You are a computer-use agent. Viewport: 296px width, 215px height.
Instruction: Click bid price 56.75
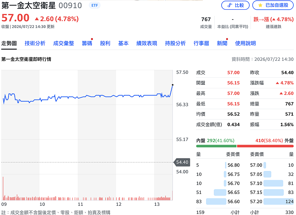233,174
